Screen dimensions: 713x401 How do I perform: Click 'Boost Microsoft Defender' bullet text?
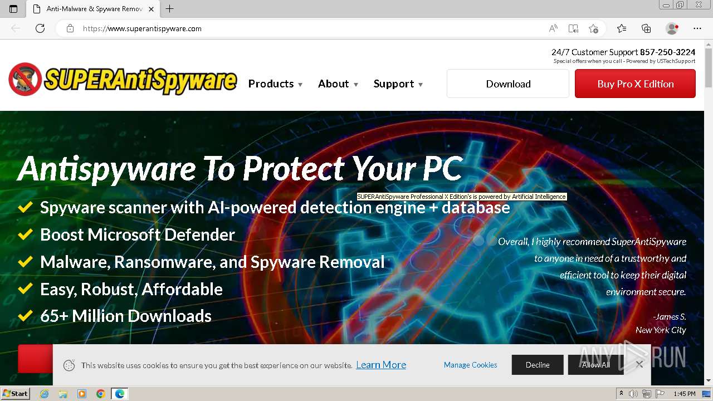tap(138, 234)
